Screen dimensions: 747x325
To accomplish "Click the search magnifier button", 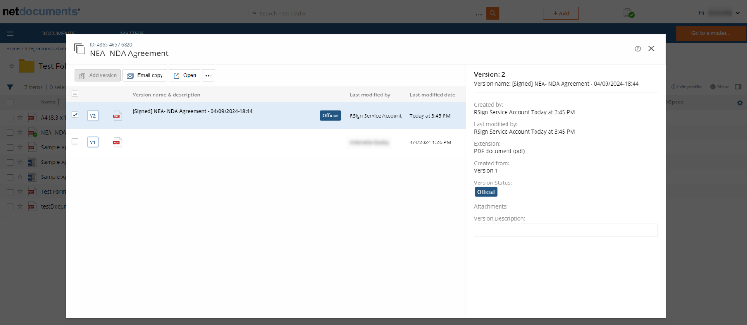I will tap(493, 13).
